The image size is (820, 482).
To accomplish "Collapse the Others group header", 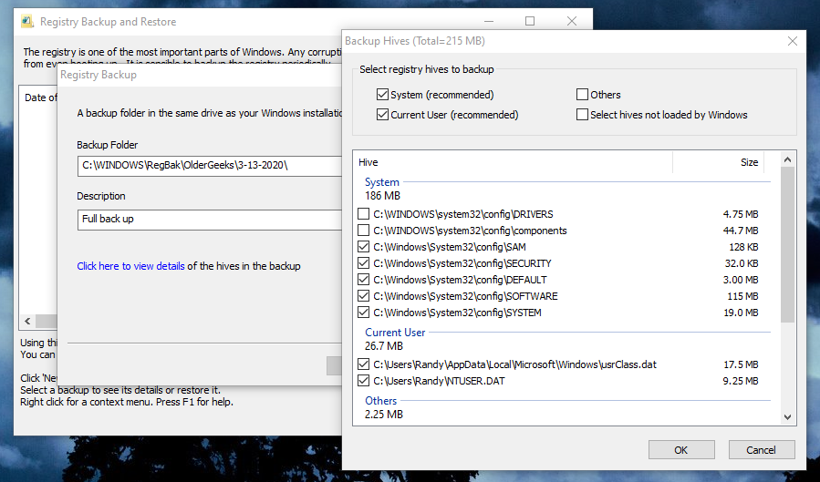I will [x=380, y=401].
